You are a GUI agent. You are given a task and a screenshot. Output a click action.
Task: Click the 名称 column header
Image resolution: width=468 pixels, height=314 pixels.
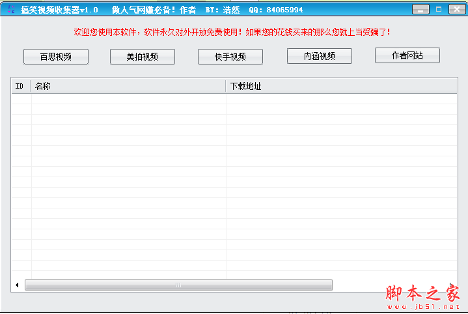pos(128,86)
